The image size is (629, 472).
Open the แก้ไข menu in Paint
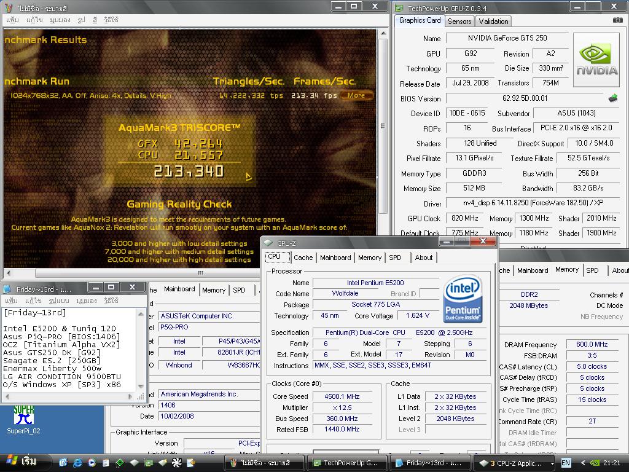click(x=34, y=20)
